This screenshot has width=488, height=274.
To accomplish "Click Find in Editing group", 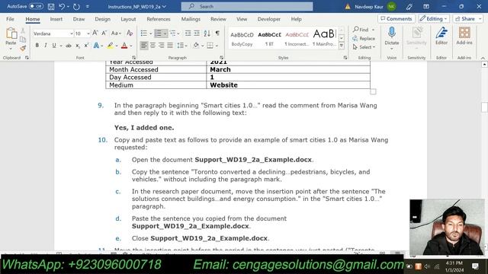I will (x=361, y=30).
